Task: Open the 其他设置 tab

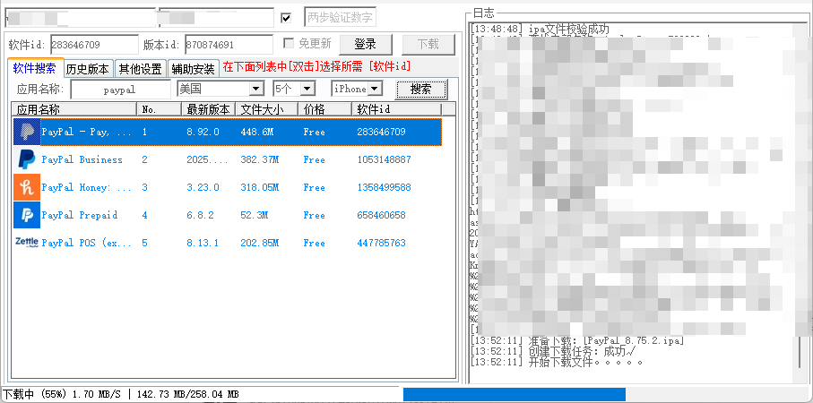Action: (x=141, y=68)
